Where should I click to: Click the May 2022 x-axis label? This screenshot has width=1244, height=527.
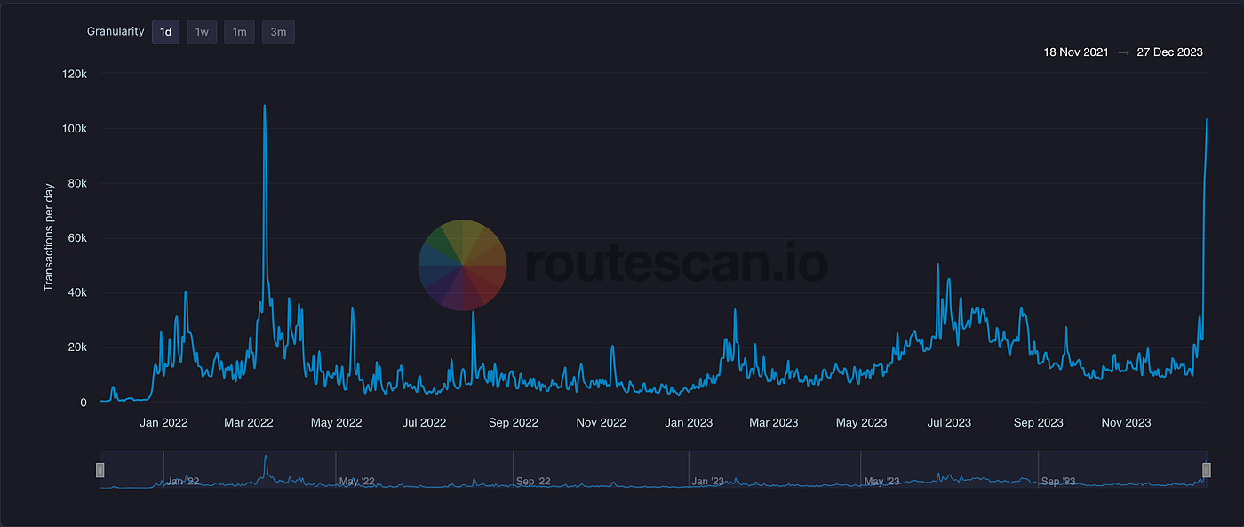pyautogui.click(x=336, y=422)
